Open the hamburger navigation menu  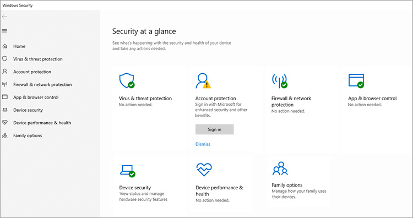pos(4,31)
